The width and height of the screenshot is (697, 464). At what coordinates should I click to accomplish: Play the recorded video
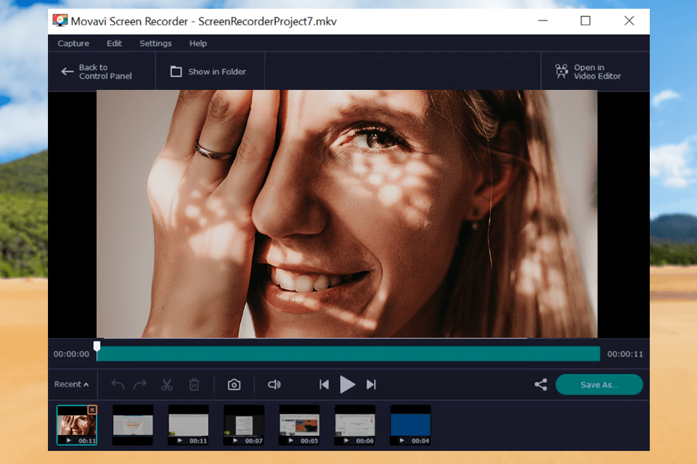click(348, 384)
